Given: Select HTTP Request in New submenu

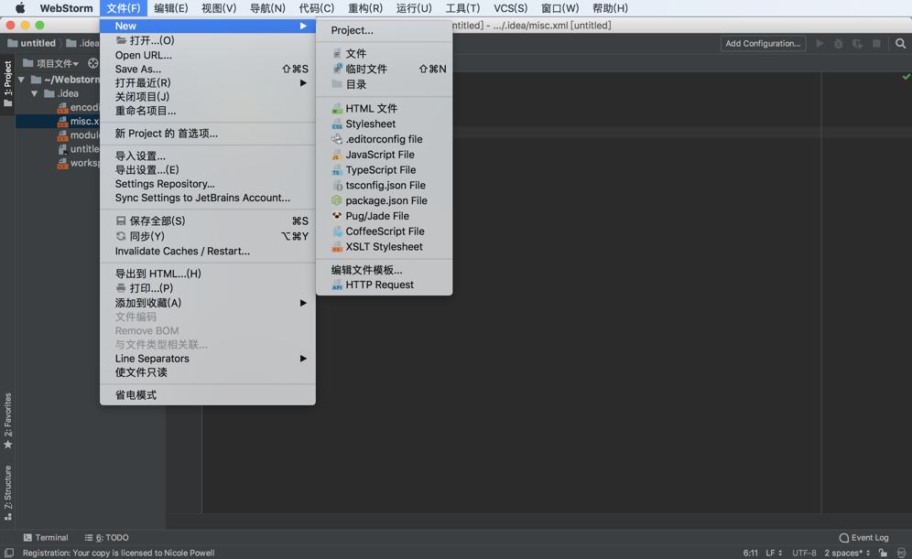Looking at the screenshot, I should (x=384, y=285).
